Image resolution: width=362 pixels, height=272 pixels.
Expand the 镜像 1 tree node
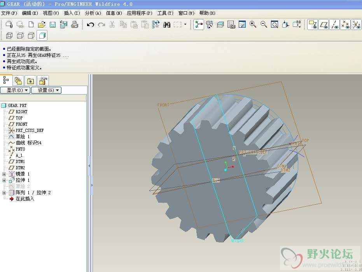[4, 174]
